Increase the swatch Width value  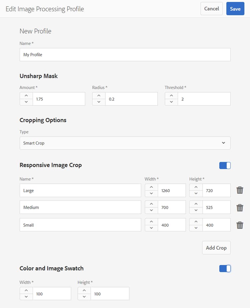coord(26,290)
